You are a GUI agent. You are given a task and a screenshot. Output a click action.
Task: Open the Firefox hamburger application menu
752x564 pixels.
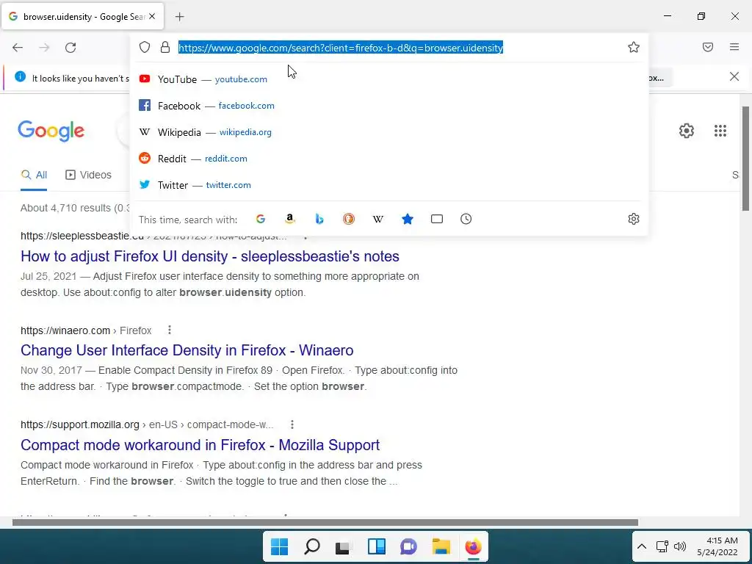click(x=734, y=47)
